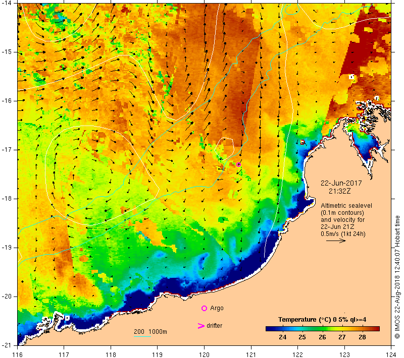
Task: Click the longitude axis label 122
Action: (297, 354)
